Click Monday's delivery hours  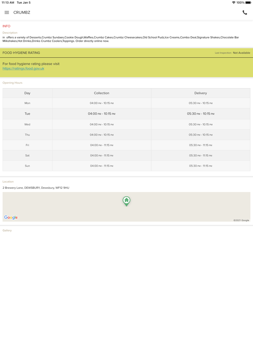[201, 103]
